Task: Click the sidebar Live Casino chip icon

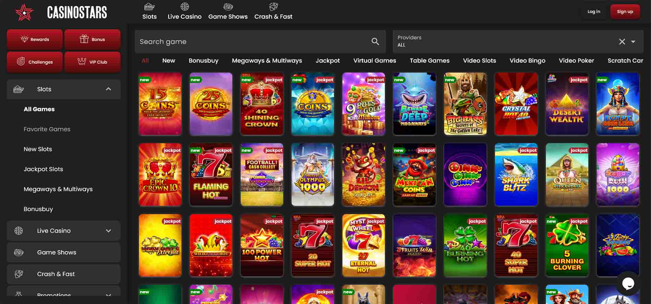Action: tap(19, 231)
